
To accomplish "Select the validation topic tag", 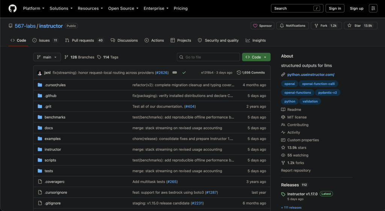I will pyautogui.click(x=310, y=101).
